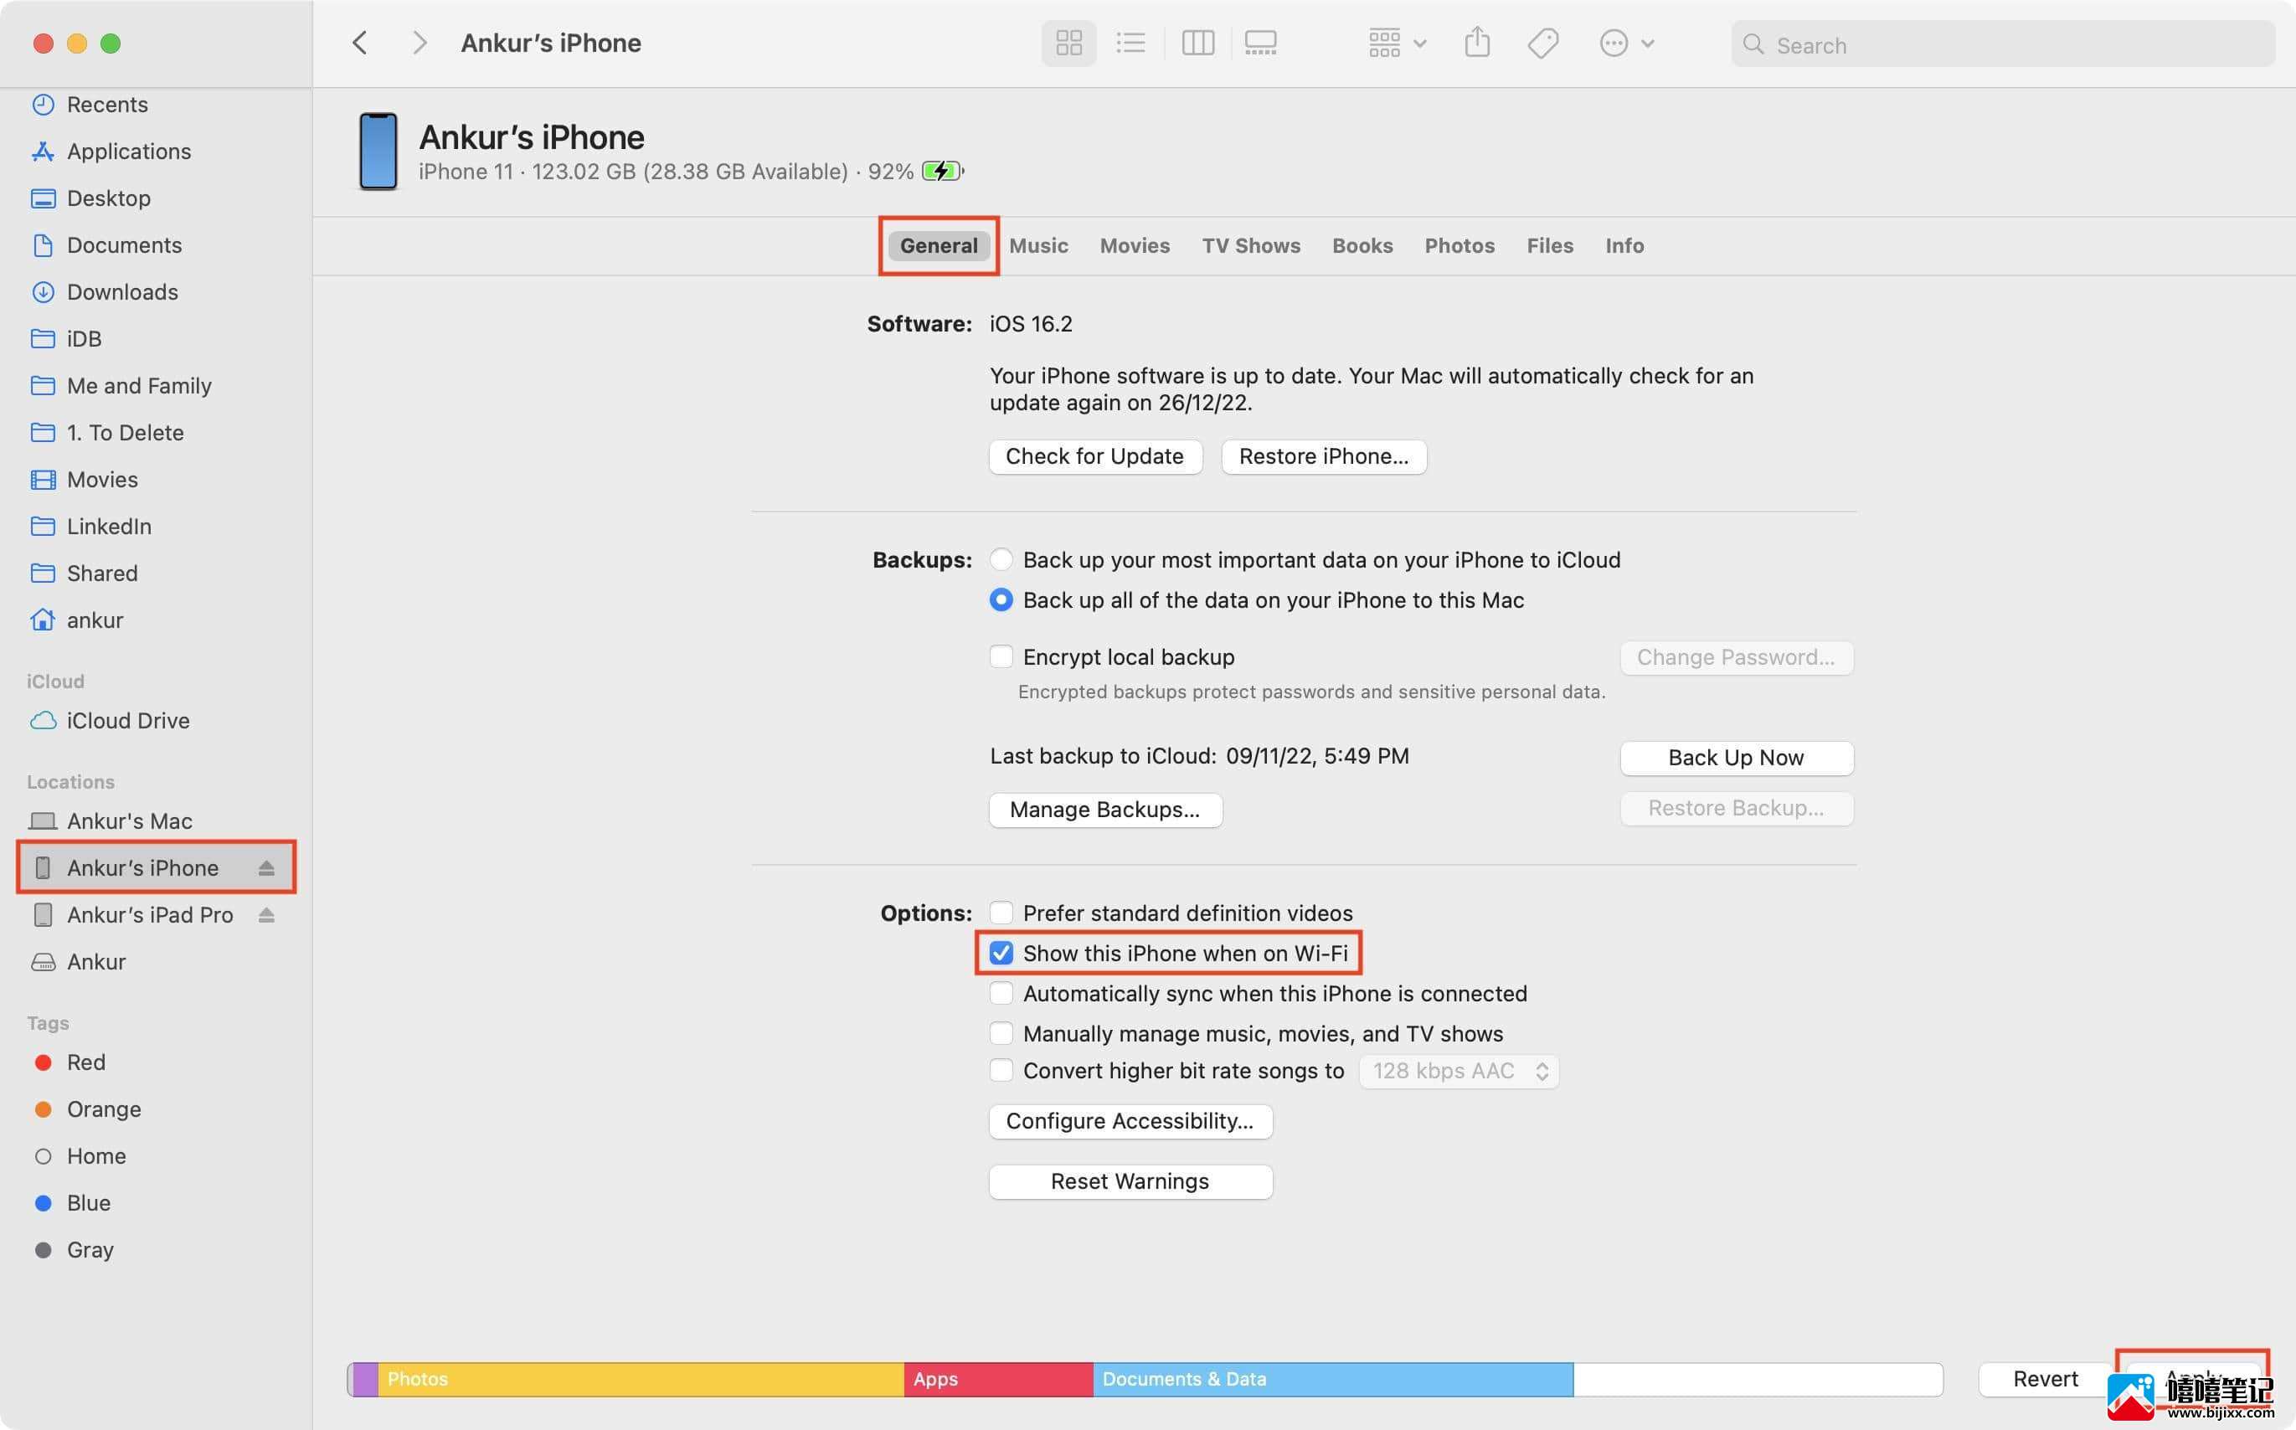
Task: Click in the Search field
Action: (x=2002, y=44)
